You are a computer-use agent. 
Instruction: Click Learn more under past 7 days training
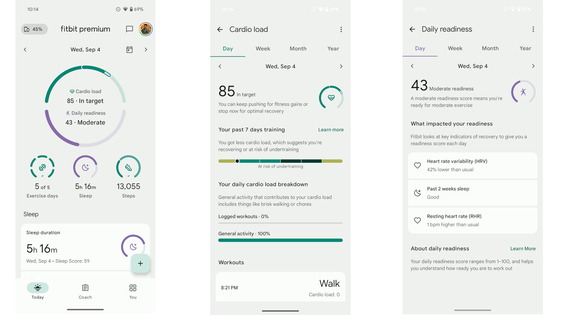pos(330,129)
